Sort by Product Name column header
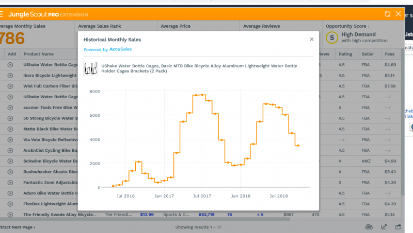The image size is (413, 233). pos(38,54)
